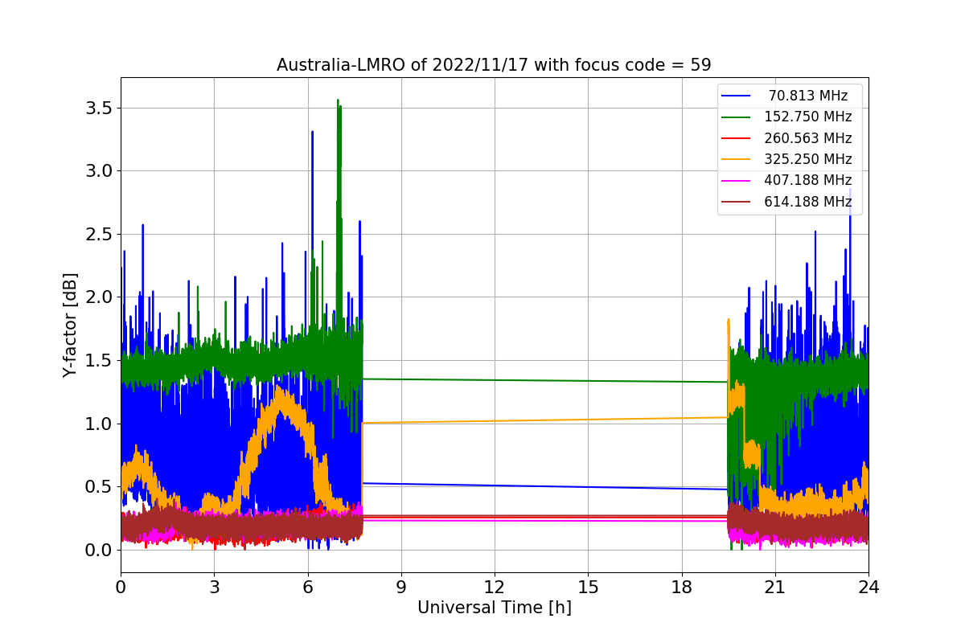Image resolution: width=965 pixels, height=643 pixels.
Task: Click the red legend line for 260.563 MHz
Action: (x=737, y=138)
